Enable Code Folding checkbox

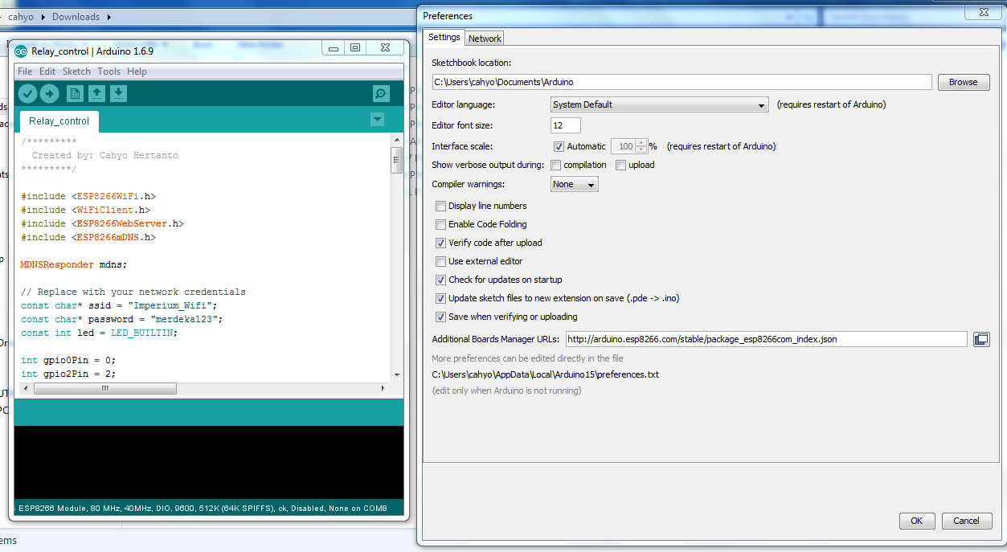point(440,224)
